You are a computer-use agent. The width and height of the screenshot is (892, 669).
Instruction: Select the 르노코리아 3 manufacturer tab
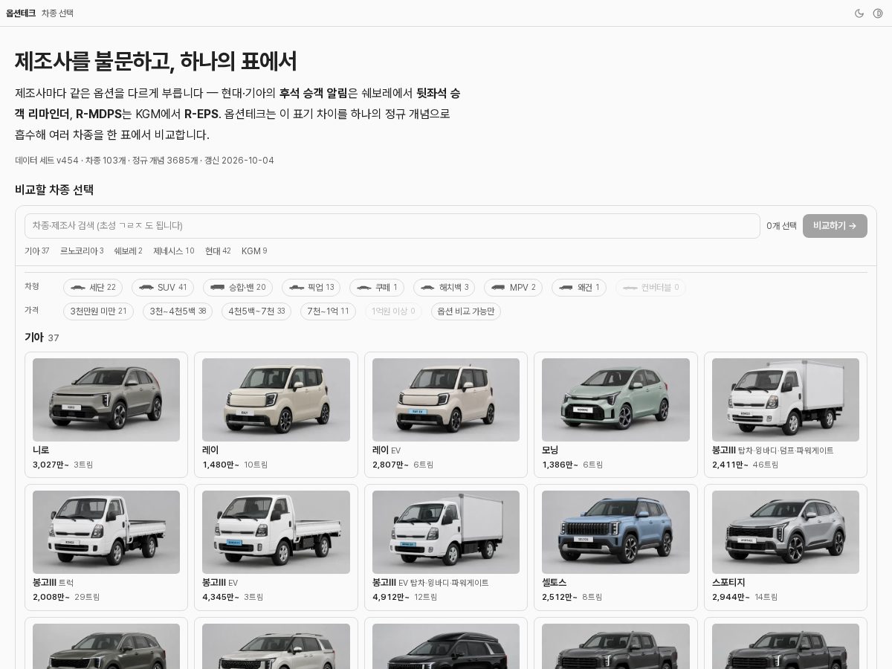click(82, 251)
